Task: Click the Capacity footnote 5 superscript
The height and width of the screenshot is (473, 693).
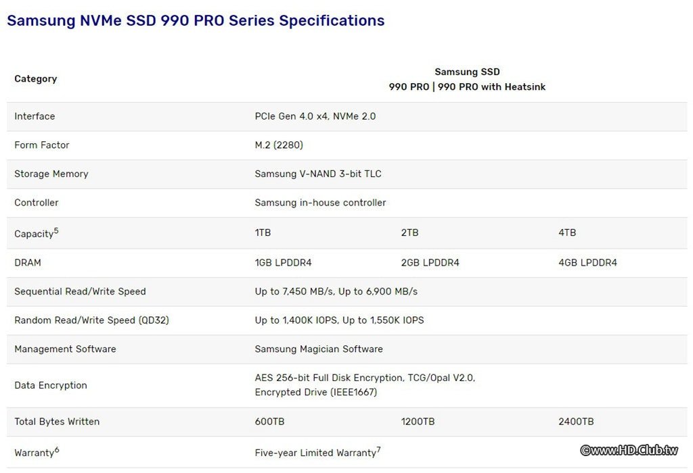Action: coord(56,230)
